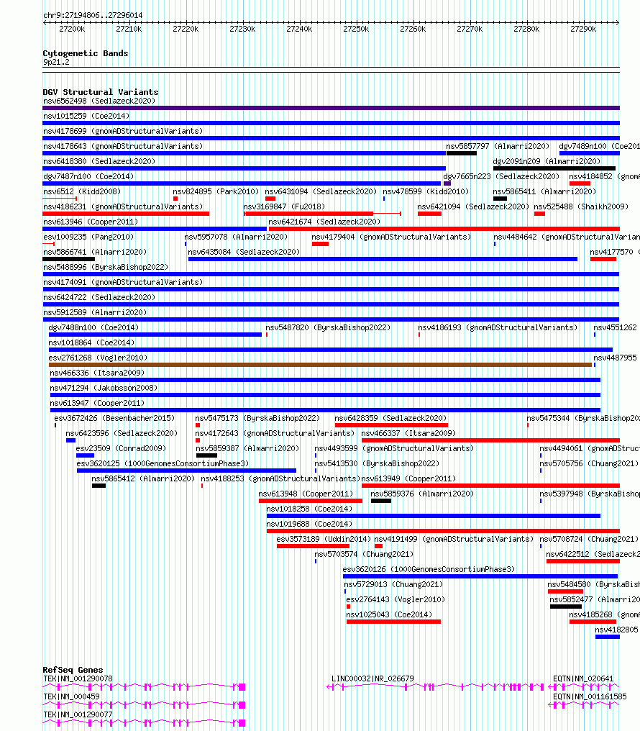Click nsv1025043 (Coe2014) label
Screen dimensions: 640x731
(390, 615)
